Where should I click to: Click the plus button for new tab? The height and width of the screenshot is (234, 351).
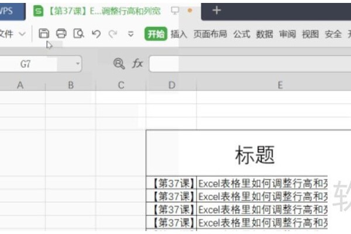216,11
